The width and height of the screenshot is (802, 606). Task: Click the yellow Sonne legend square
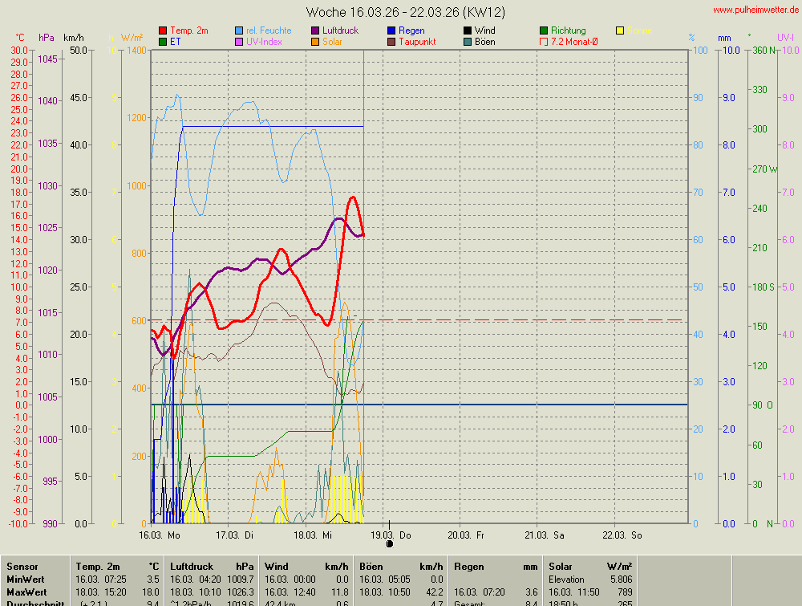pos(621,31)
